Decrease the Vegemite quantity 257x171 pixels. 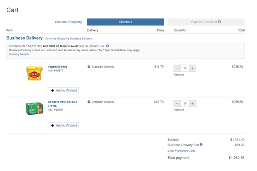(177, 68)
